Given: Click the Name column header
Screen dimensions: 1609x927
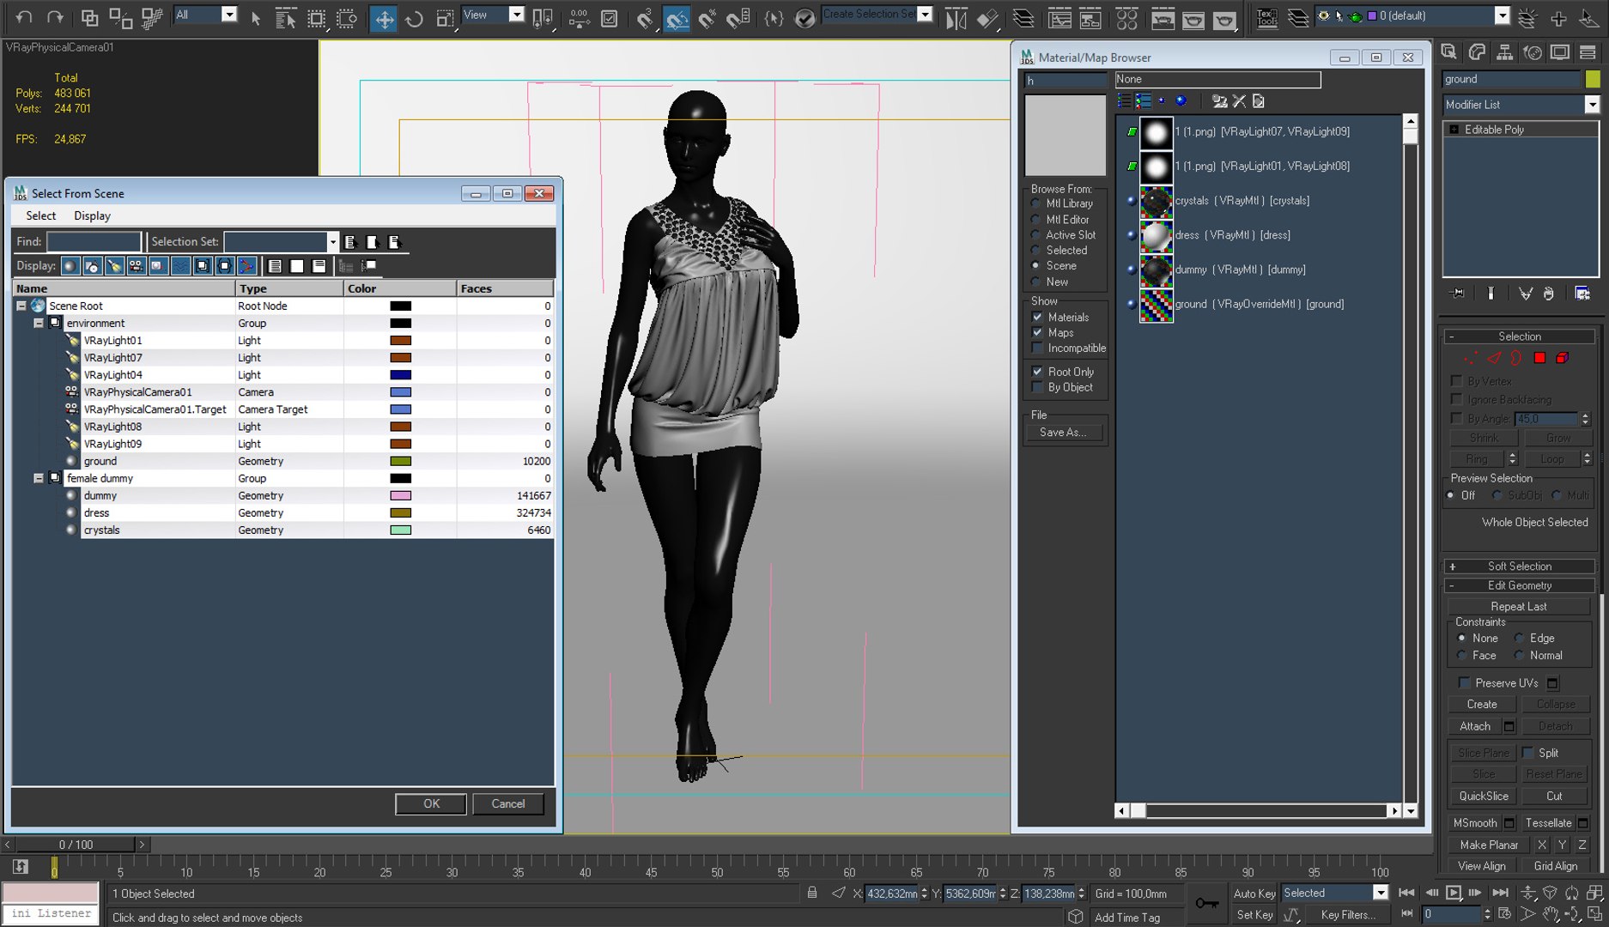Looking at the screenshot, I should pos(123,288).
